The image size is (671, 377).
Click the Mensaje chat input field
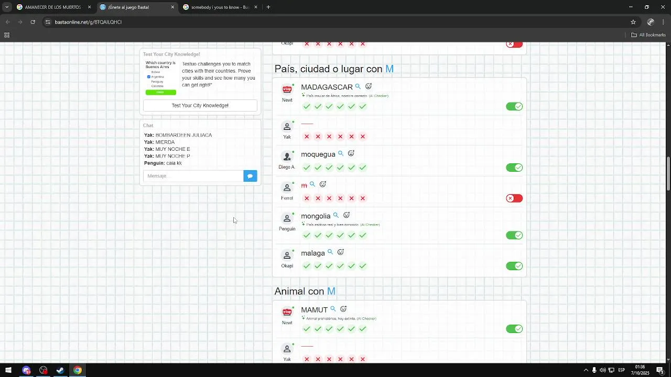tap(193, 176)
